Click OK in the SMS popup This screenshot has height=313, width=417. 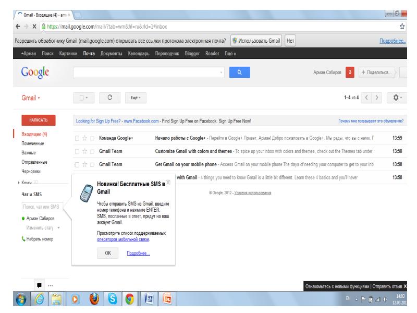[107, 253]
